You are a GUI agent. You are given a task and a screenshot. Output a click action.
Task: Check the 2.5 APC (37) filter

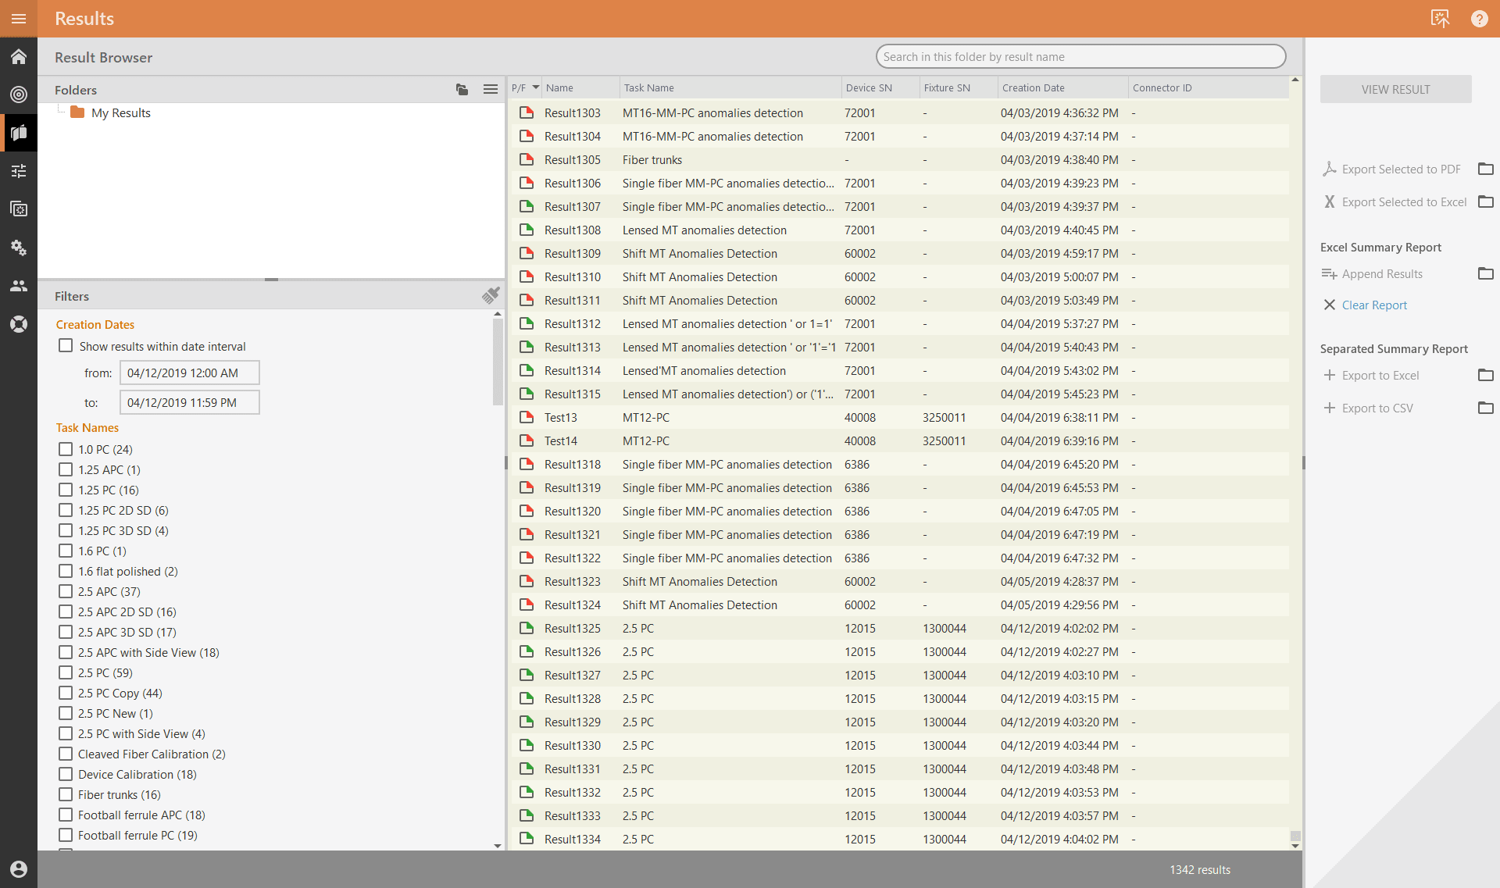tap(66, 592)
